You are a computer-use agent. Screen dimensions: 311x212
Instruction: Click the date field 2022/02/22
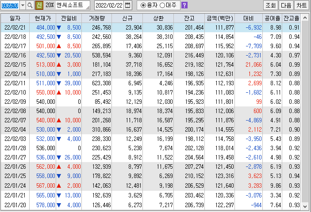pos(109,5)
